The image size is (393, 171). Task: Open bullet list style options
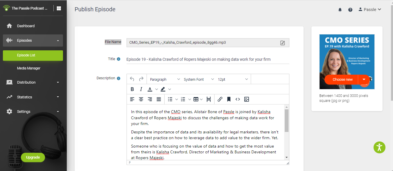coord(176,99)
